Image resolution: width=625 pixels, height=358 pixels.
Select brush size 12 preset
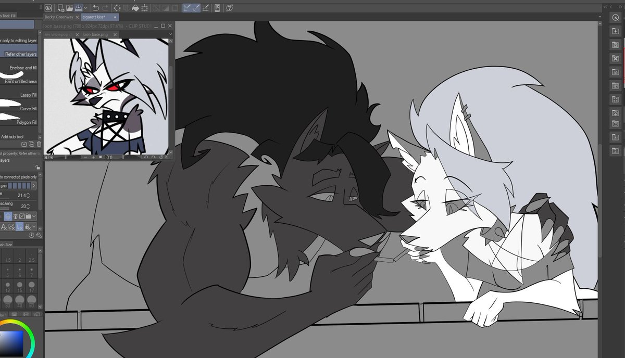[x=7, y=287]
